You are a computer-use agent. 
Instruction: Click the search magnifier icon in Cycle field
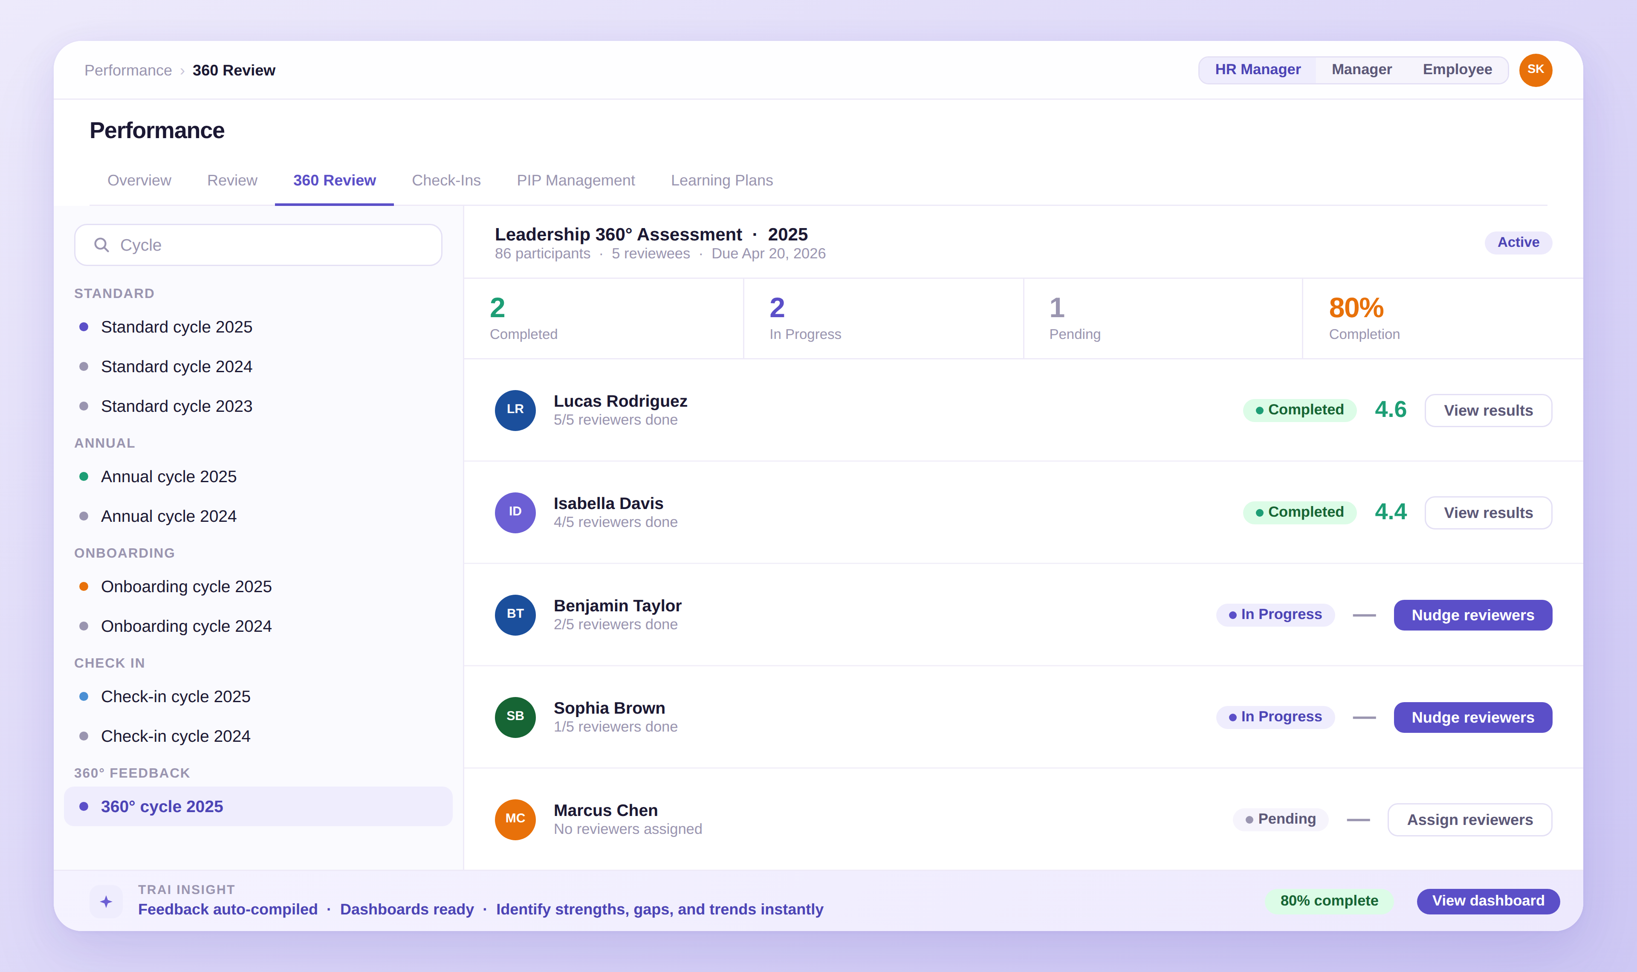pos(102,244)
